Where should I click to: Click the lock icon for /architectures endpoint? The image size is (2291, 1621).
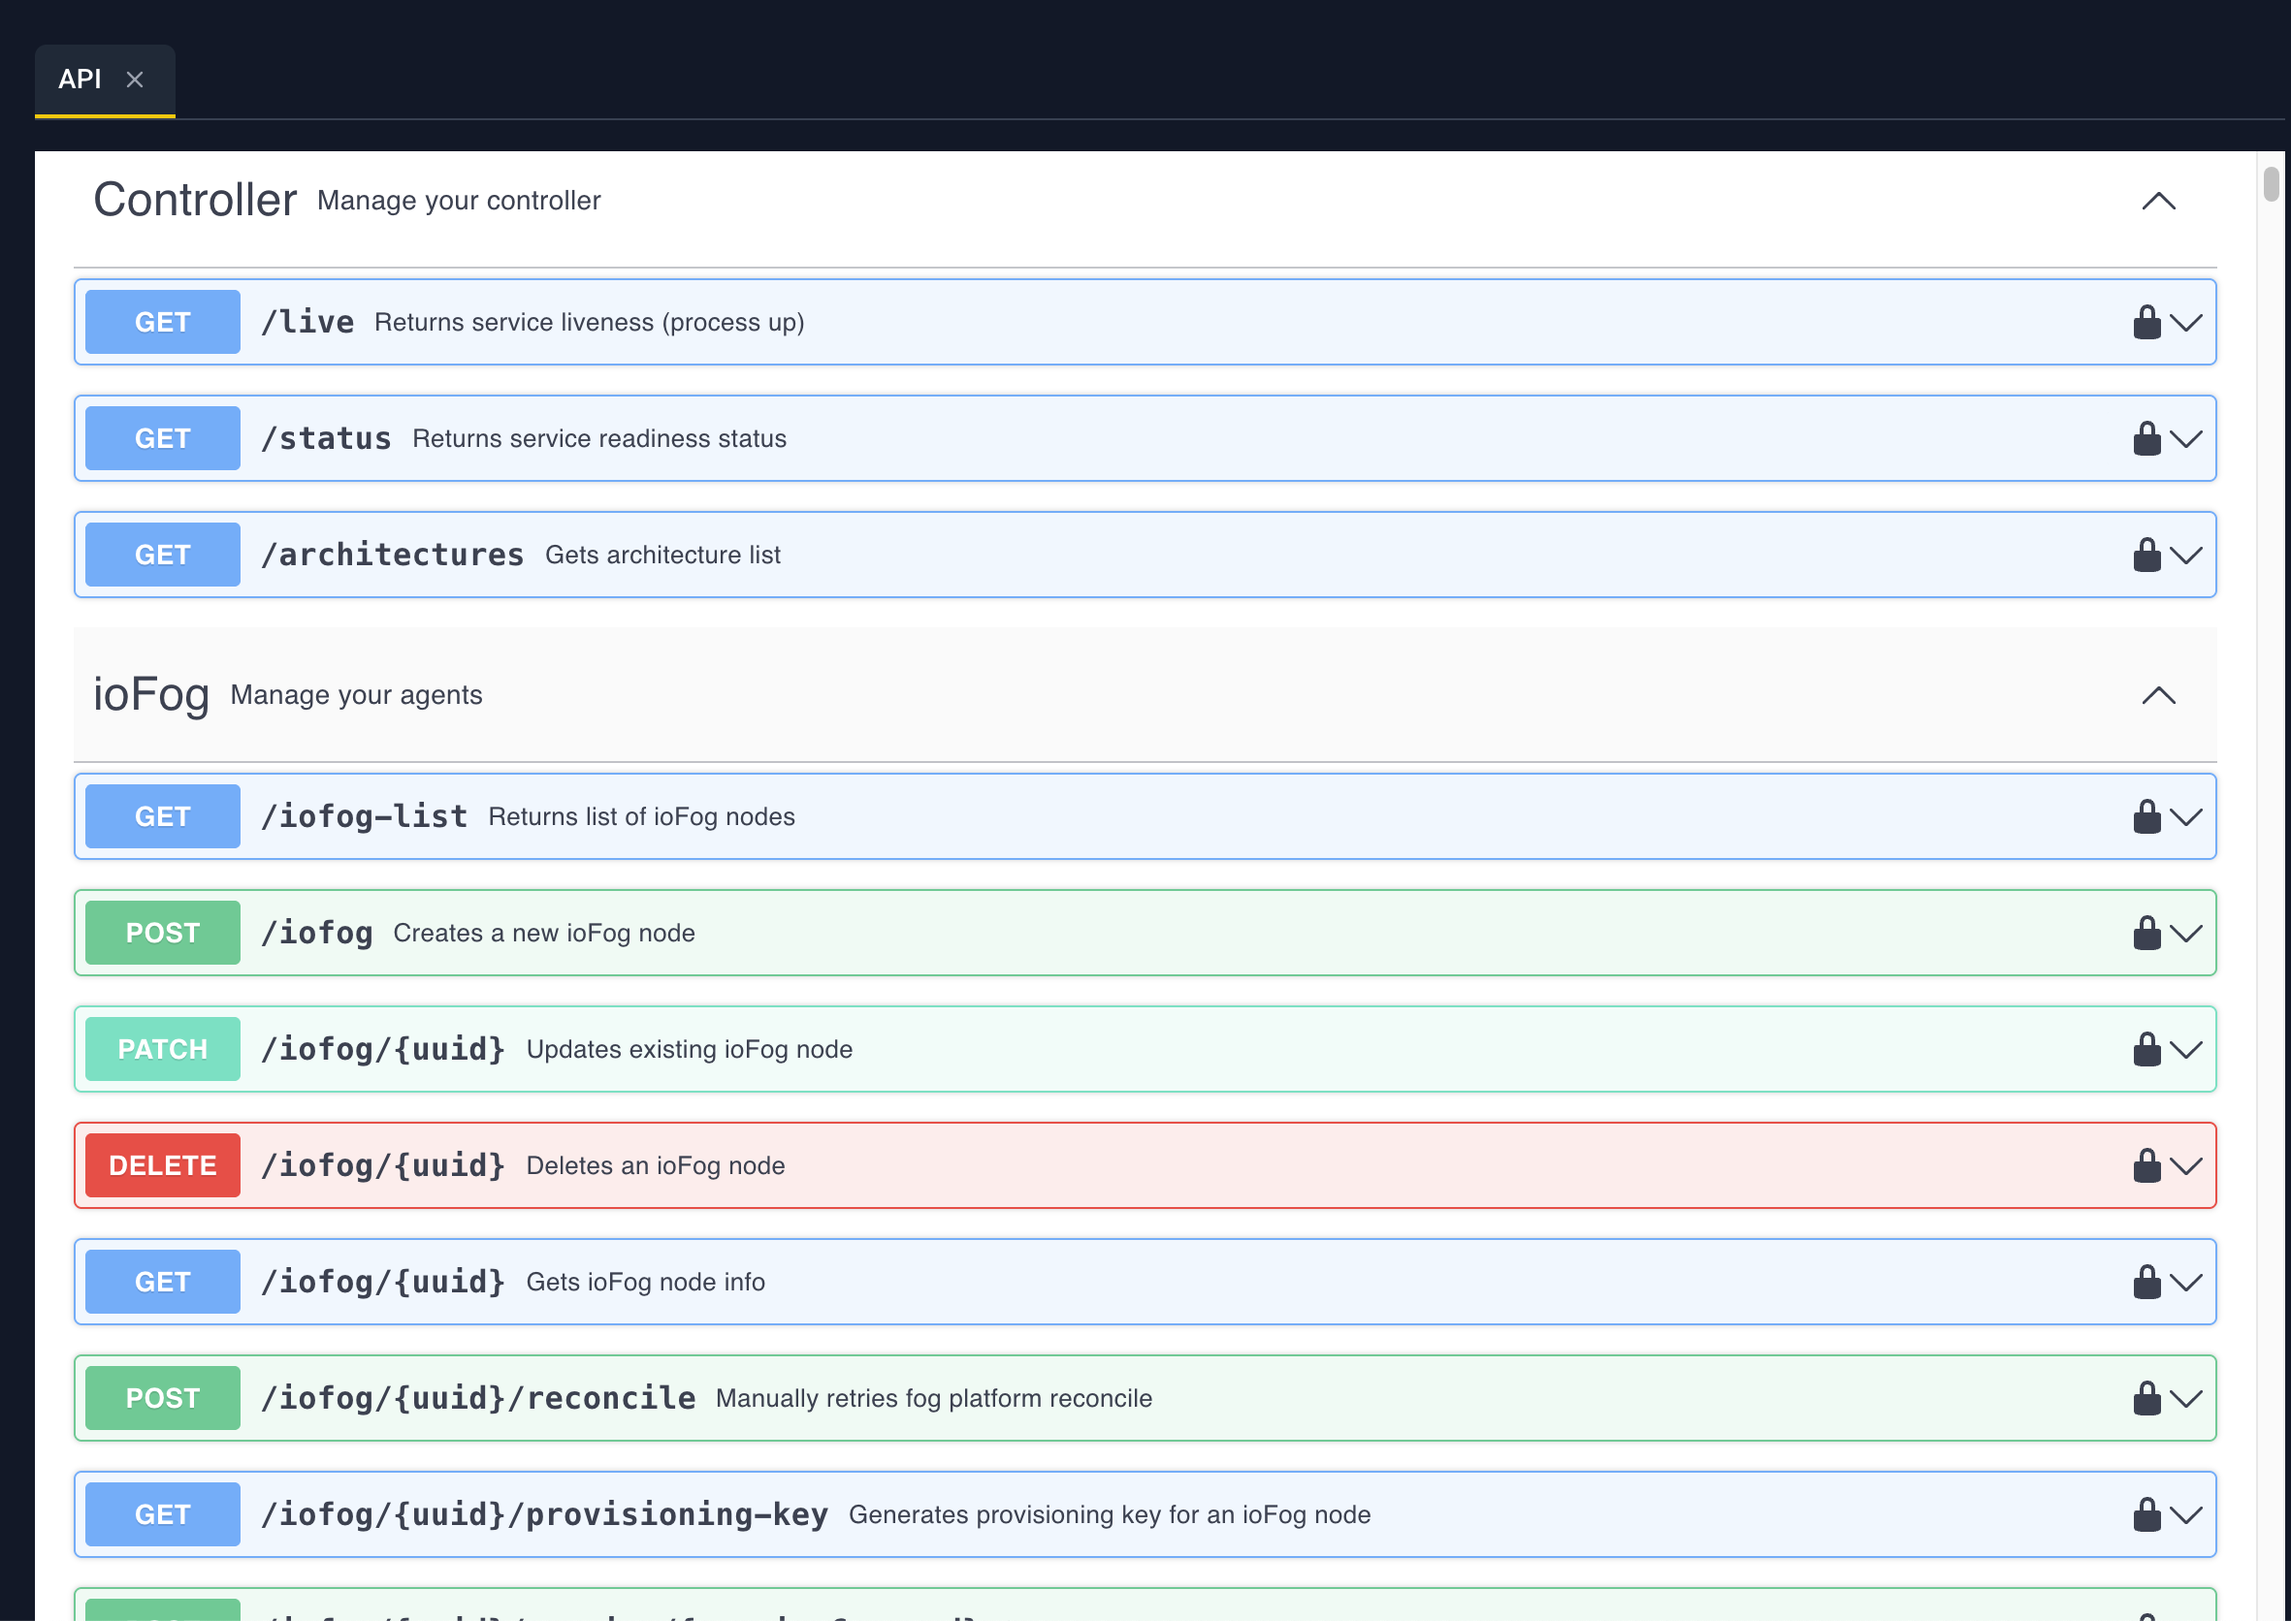pos(2146,555)
